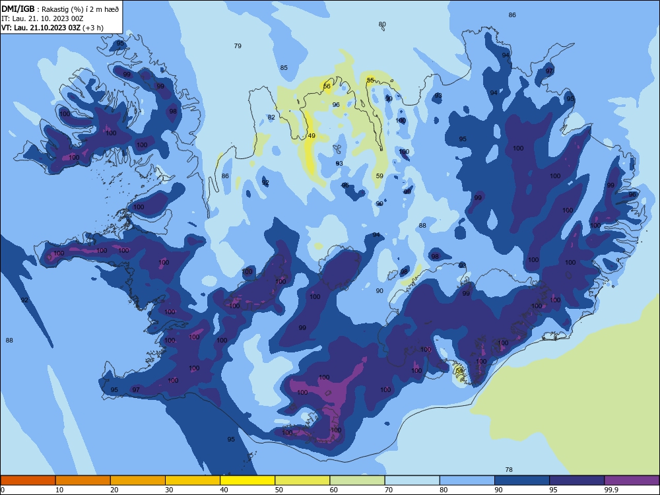660x495 pixels.
Task: Click the '78' value at bottom right sea
Action: (509, 469)
